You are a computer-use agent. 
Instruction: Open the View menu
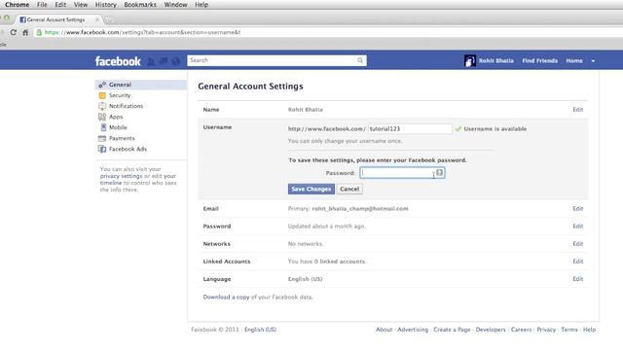click(x=80, y=5)
